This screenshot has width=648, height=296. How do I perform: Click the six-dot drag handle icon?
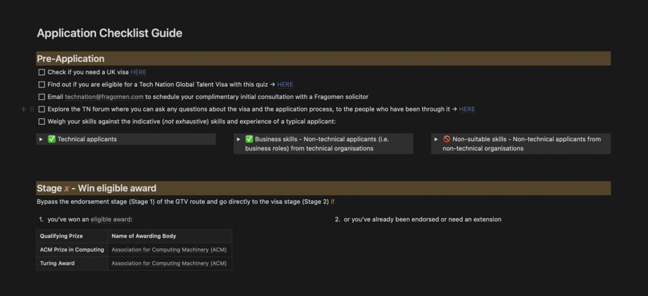32,109
